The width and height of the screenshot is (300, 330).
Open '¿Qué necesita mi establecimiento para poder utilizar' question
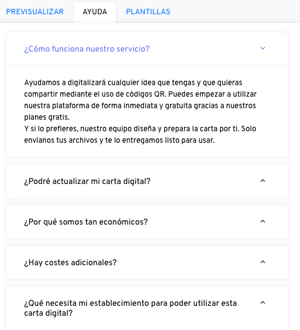click(130, 303)
